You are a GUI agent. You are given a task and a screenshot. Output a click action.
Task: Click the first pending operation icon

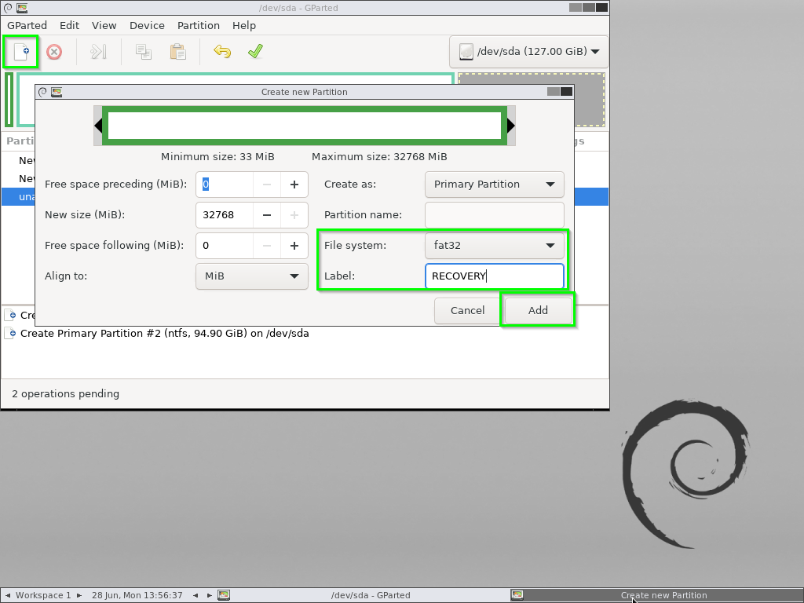point(10,315)
